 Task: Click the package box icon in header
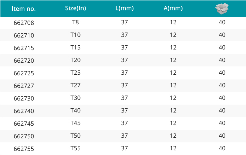tap(222, 9)
